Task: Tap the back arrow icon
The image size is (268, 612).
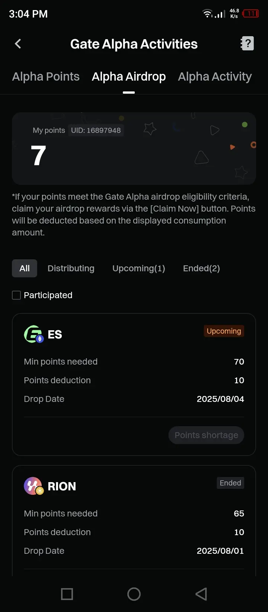Action: coord(18,44)
